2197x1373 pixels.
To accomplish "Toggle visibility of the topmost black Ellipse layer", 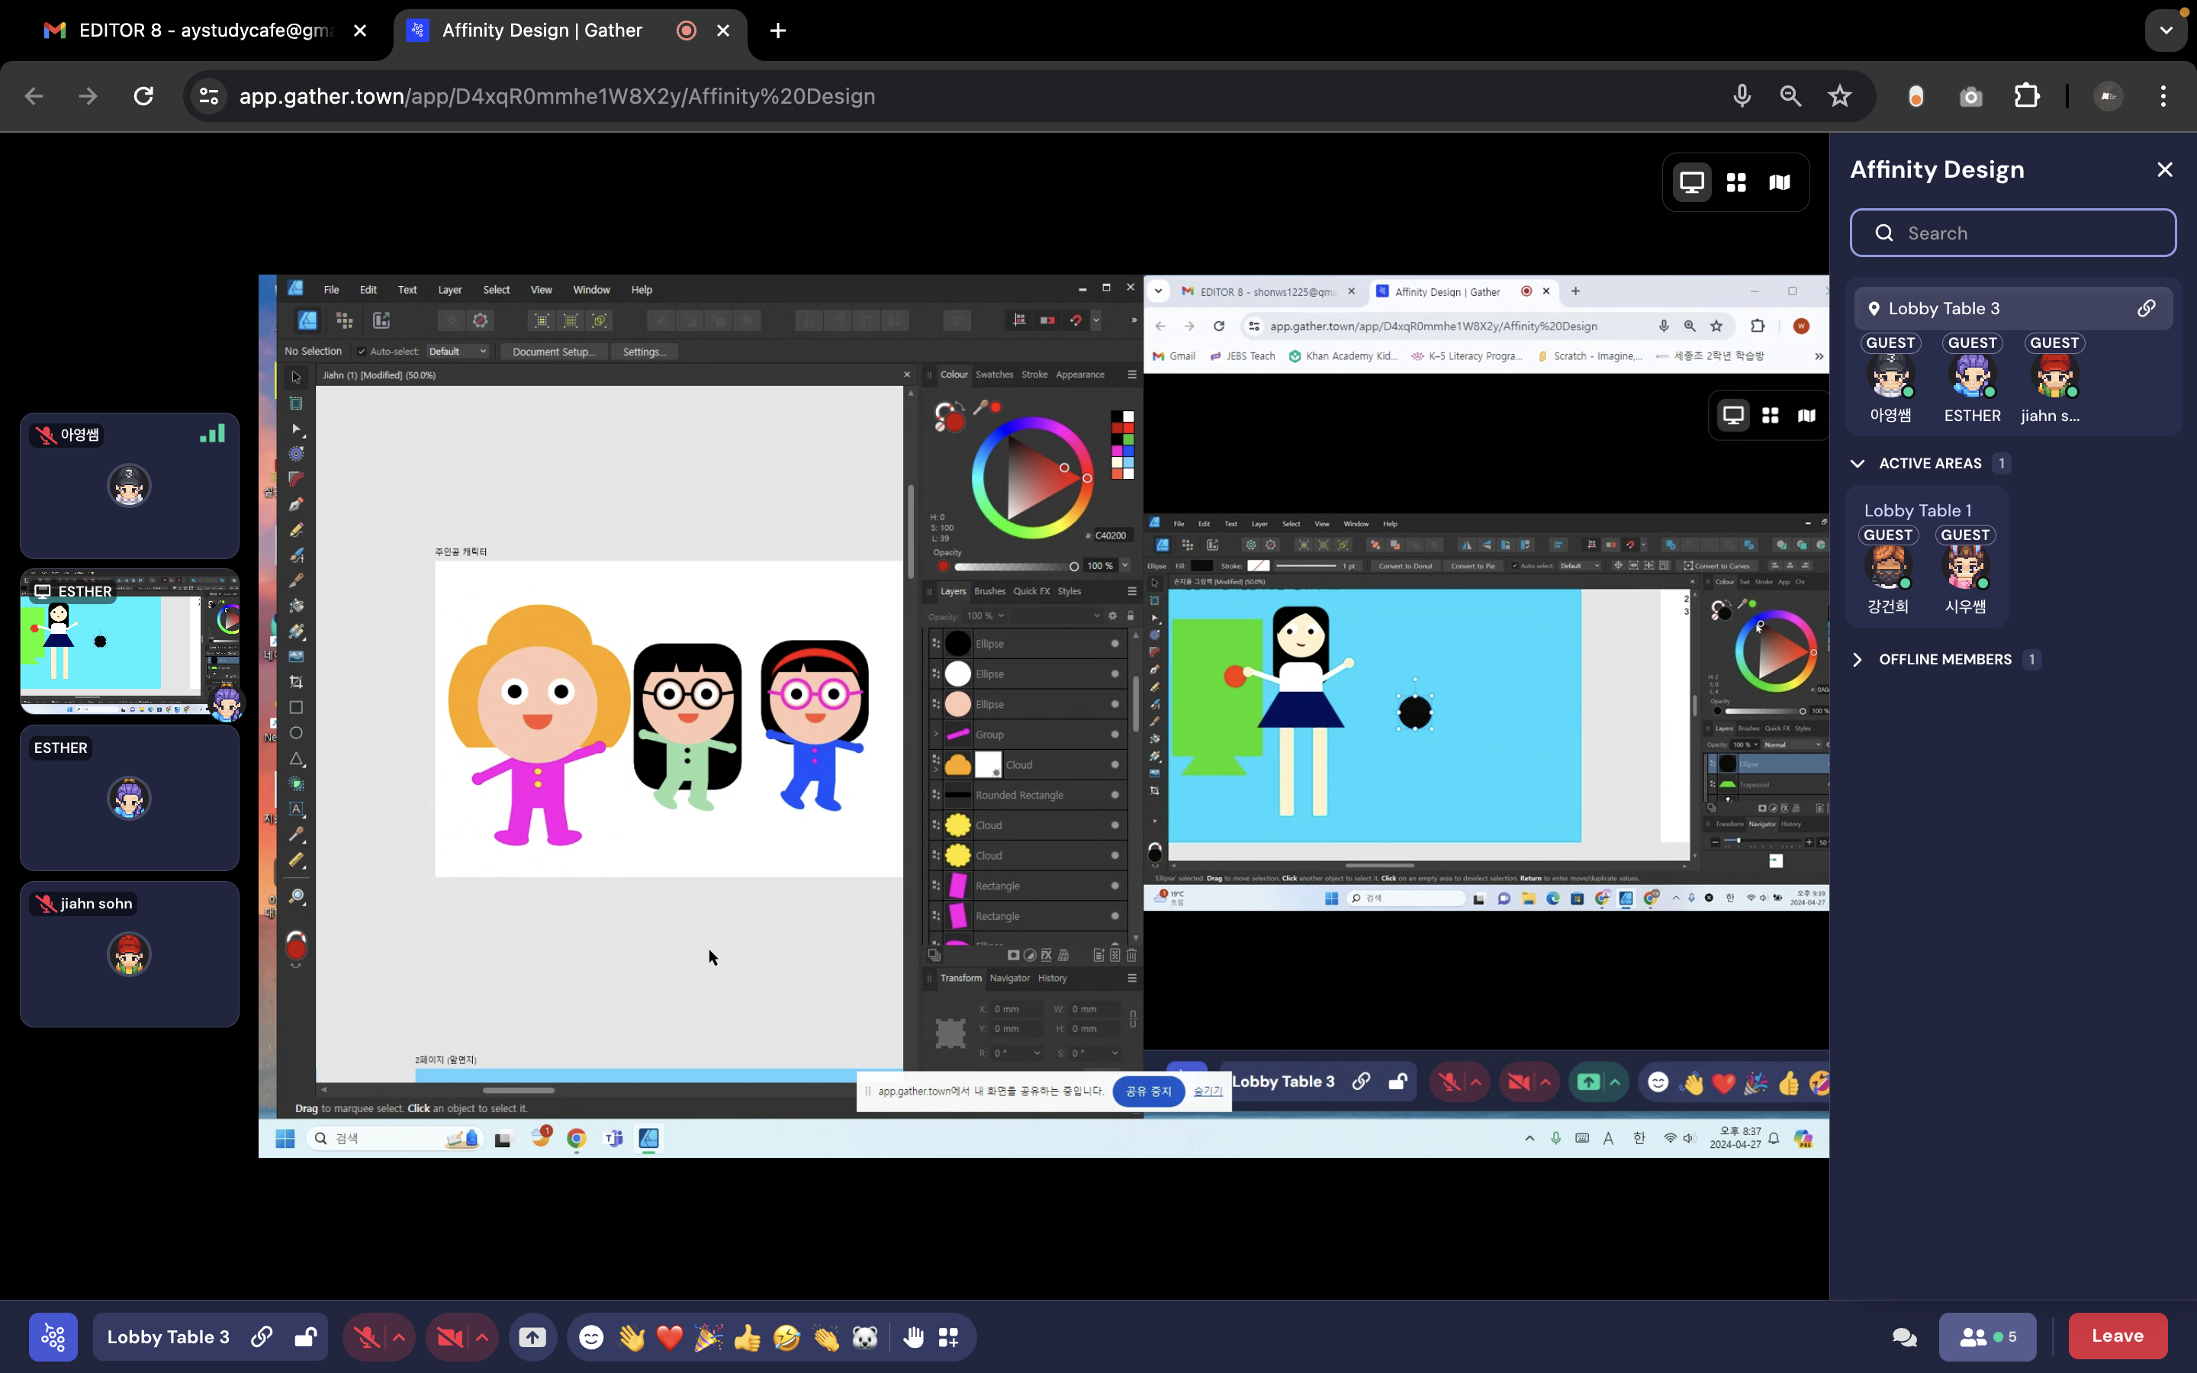I will pos(1115,643).
